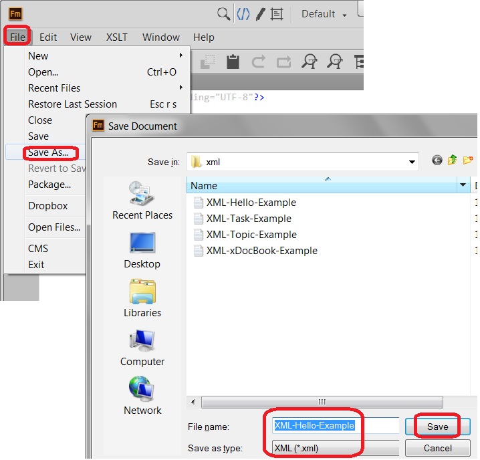Viewport: 480px width, 460px height.
Task: Click the FrameMaker Fm application logo
Action: point(15,13)
